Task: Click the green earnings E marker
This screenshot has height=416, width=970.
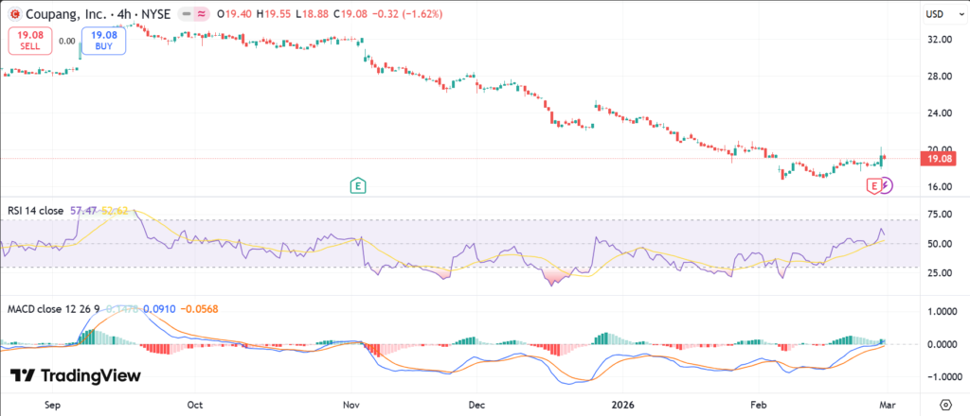Action: point(357,185)
